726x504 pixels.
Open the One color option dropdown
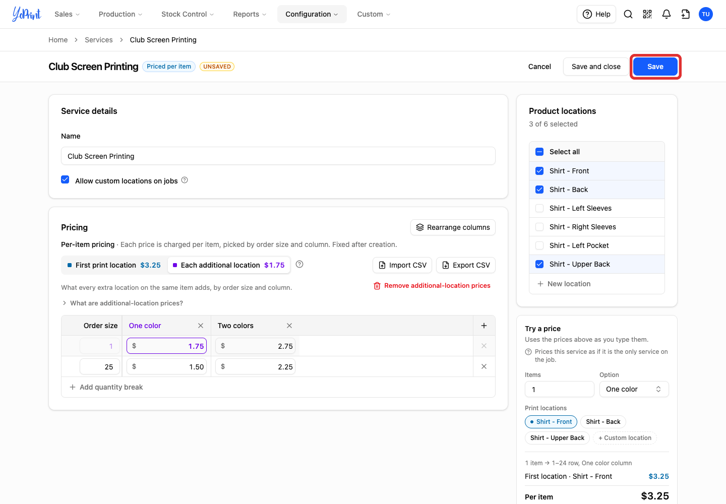click(x=634, y=389)
